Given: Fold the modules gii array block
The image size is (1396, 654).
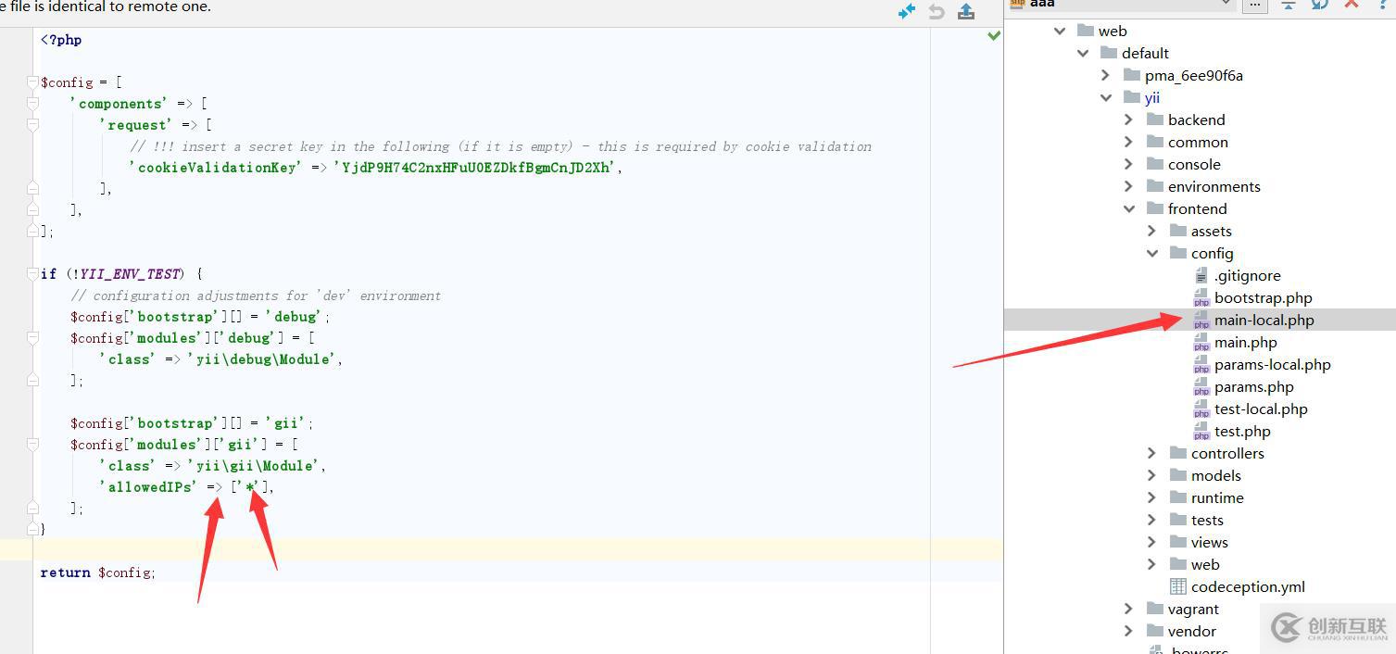Looking at the screenshot, I should tap(32, 445).
